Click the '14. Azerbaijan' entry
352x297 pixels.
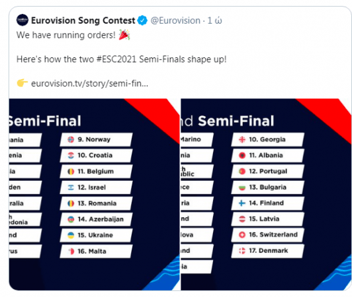pos(97,219)
